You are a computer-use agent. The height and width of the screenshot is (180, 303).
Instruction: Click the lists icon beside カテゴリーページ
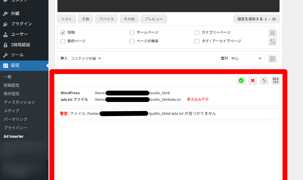(x=272, y=33)
